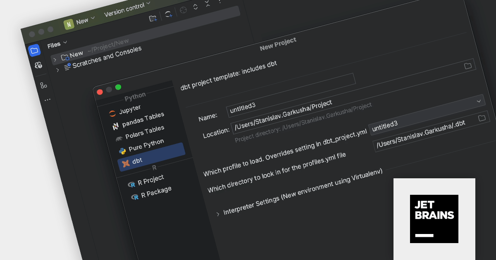This screenshot has height=260, width=496.
Task: Select R Package in the project list
Action: pyautogui.click(x=155, y=193)
